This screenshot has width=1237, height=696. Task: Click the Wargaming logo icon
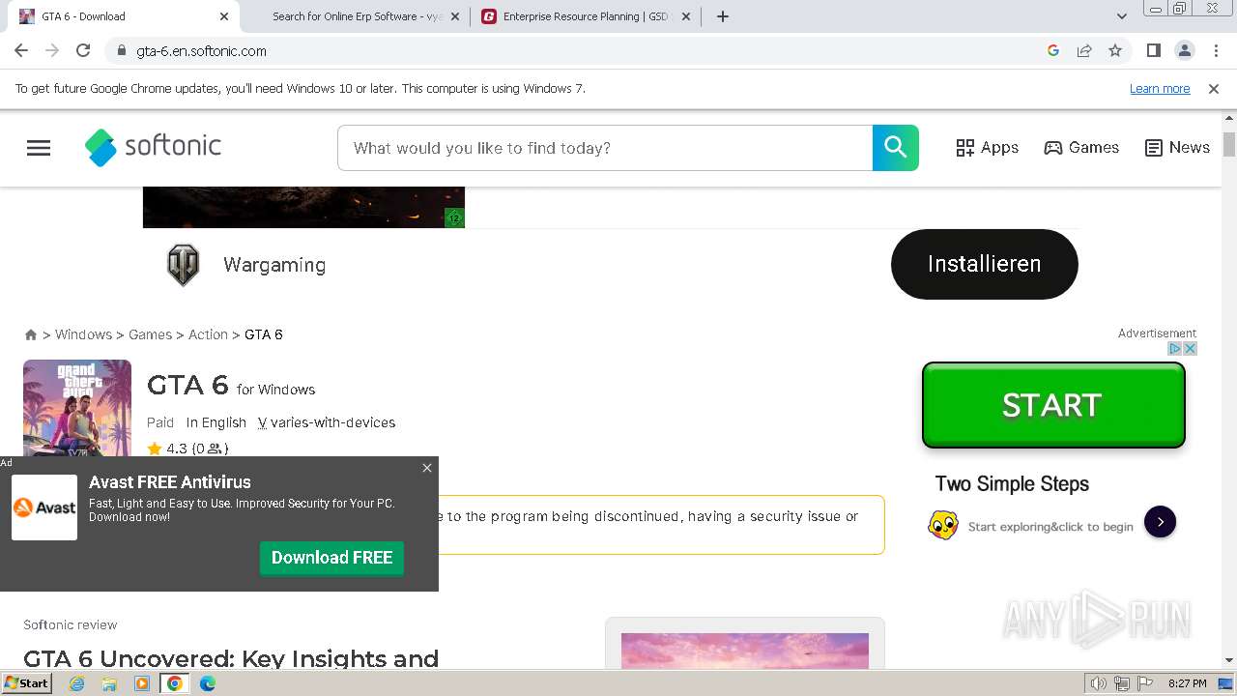(x=183, y=265)
